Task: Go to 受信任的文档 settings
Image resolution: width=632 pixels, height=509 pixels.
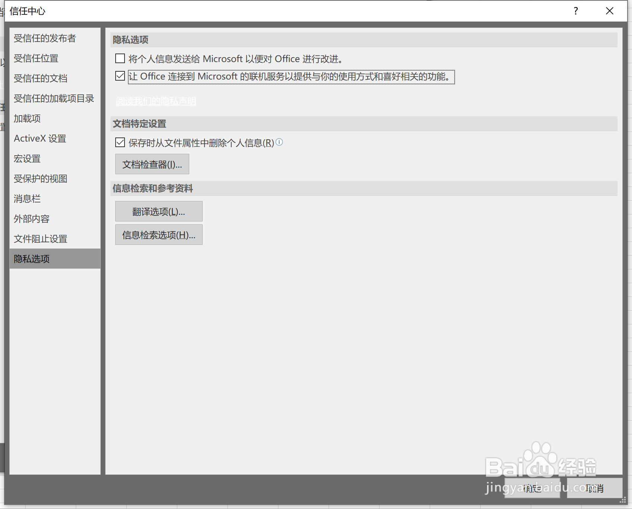Action: [x=55, y=78]
